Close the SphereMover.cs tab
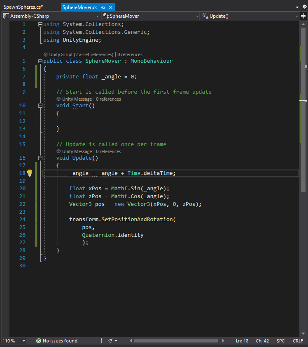 [111, 7]
